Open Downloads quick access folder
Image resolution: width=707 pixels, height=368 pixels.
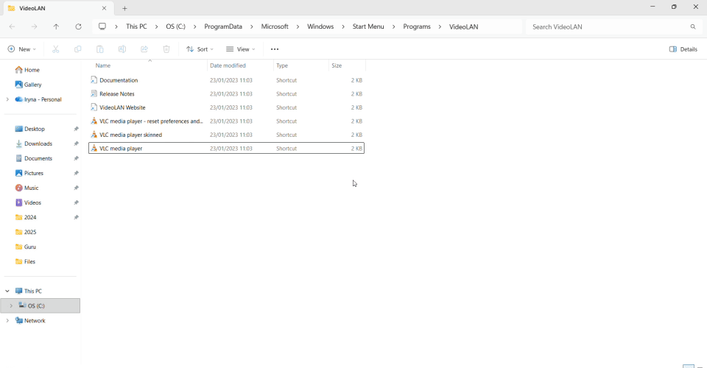[x=33, y=144]
